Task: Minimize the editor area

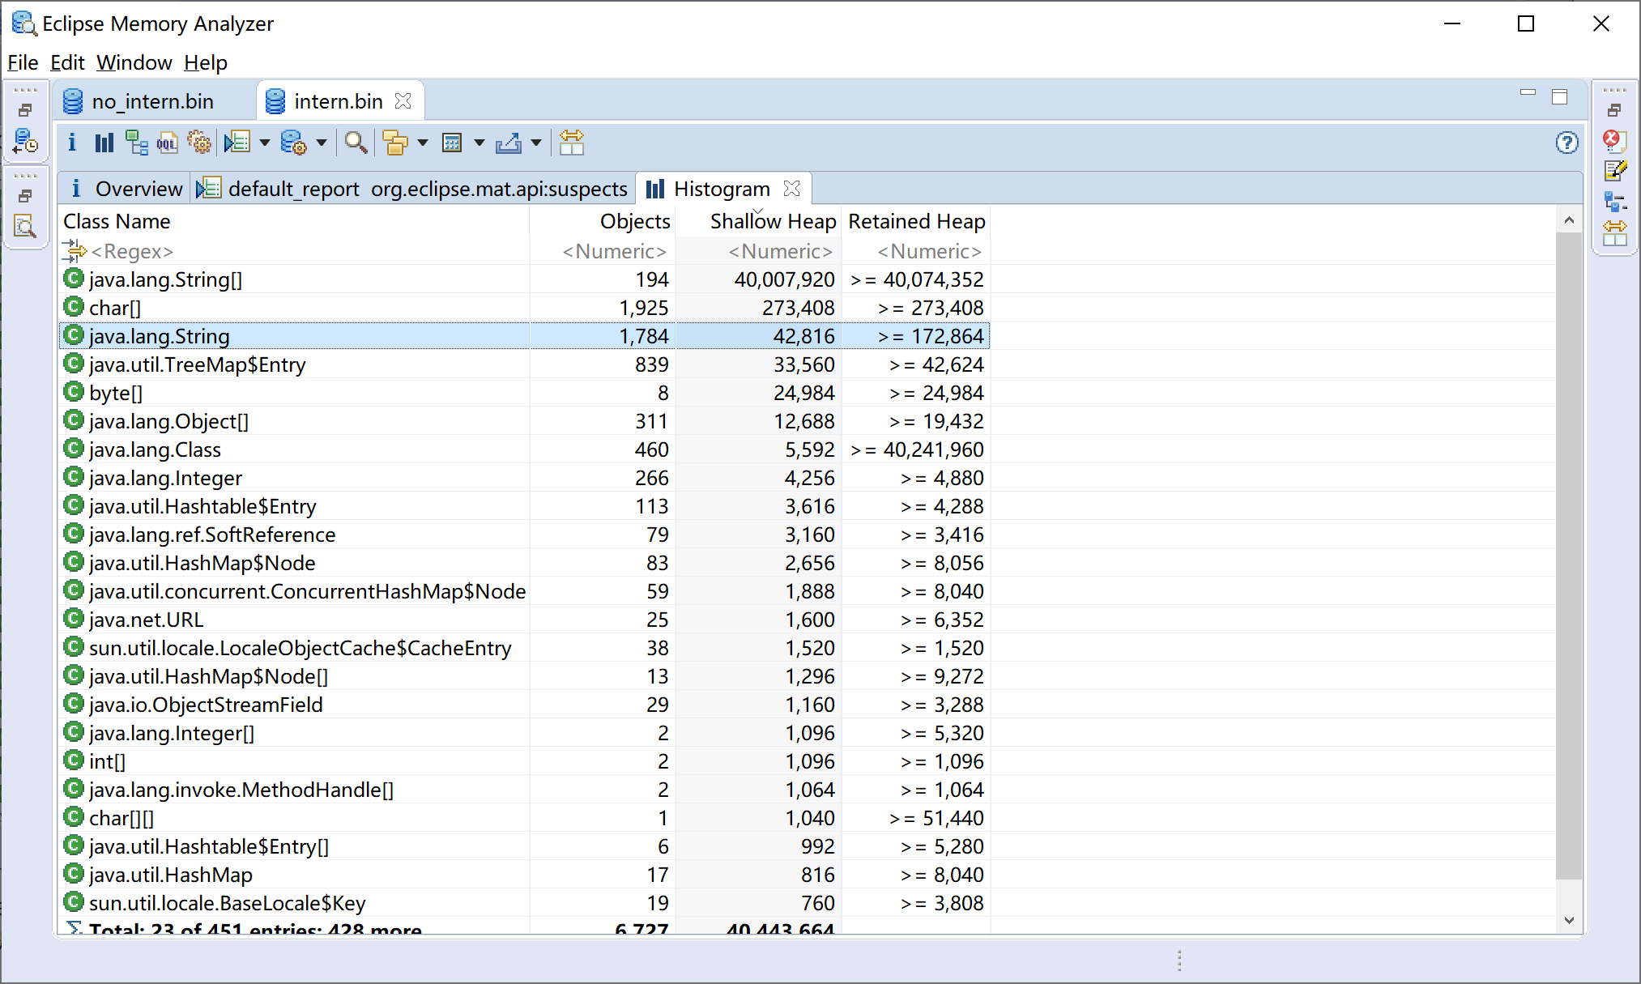Action: (1528, 94)
